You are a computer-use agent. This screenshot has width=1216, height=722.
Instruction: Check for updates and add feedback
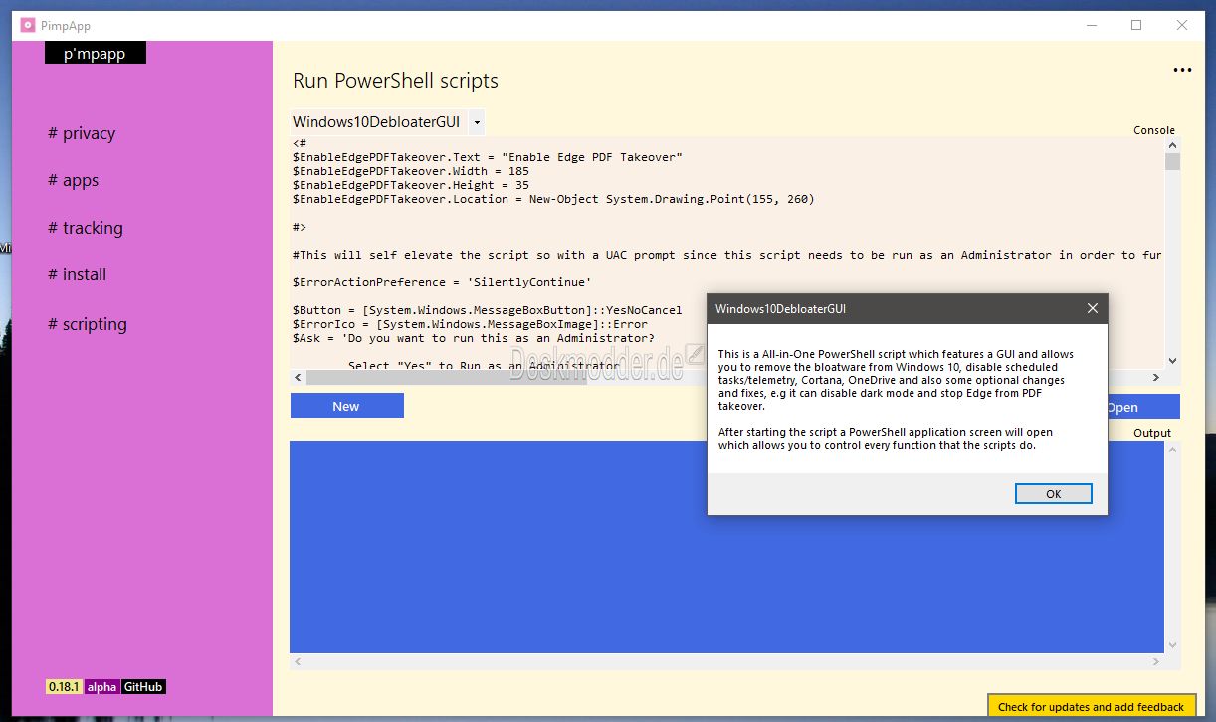1091,707
